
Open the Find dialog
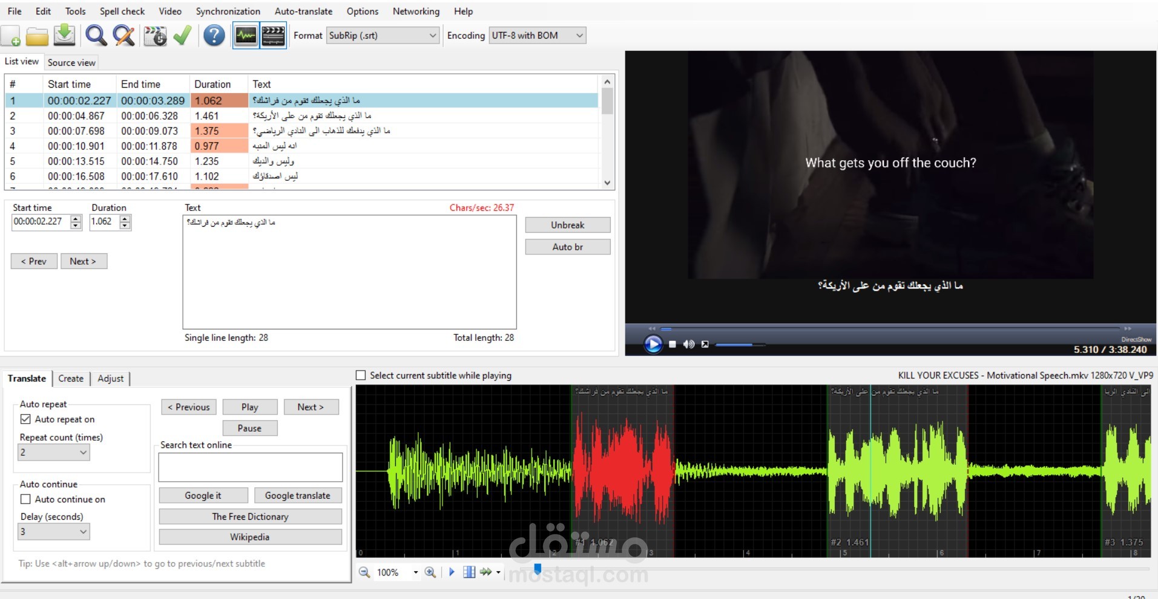(x=96, y=35)
